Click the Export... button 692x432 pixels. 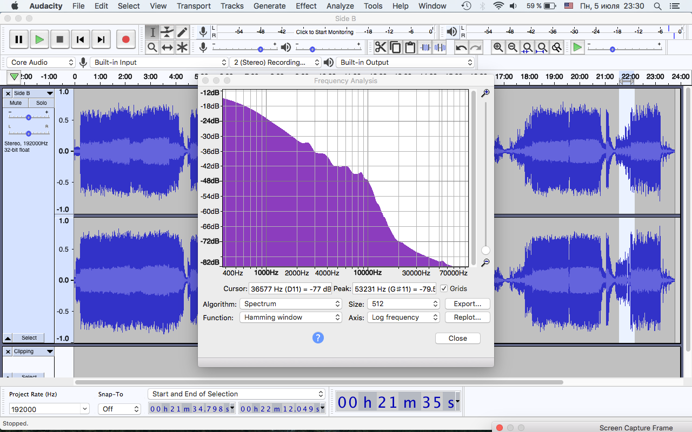coord(468,304)
